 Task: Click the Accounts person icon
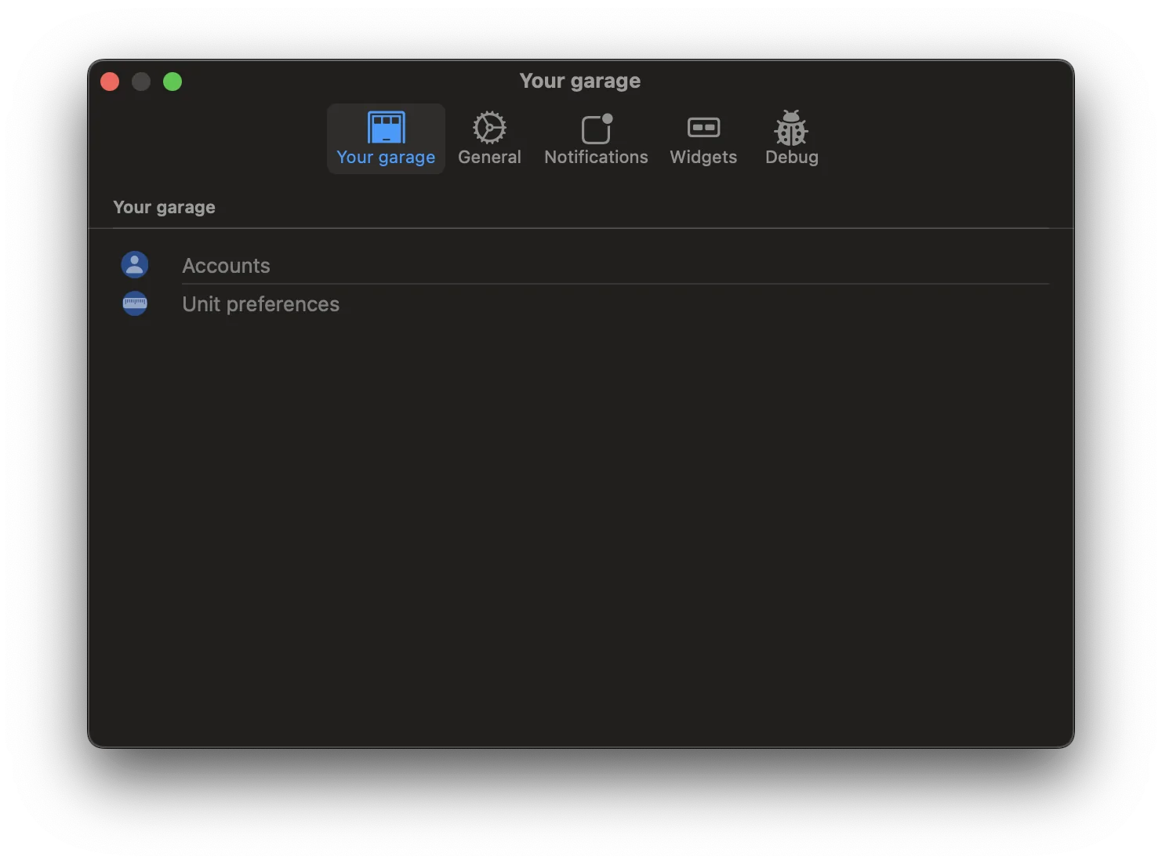click(x=135, y=265)
